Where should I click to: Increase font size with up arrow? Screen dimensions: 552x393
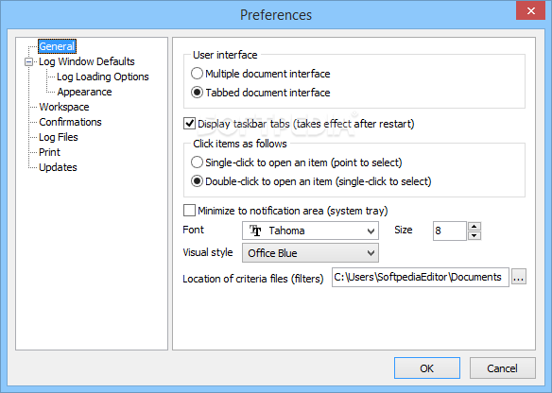point(474,226)
